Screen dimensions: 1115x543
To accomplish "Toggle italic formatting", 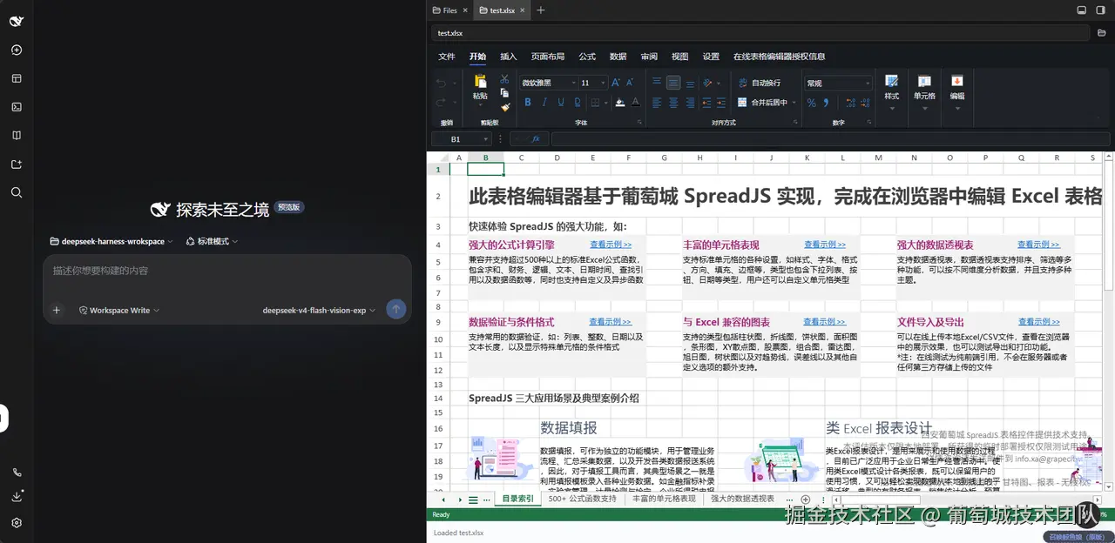I will pos(544,102).
